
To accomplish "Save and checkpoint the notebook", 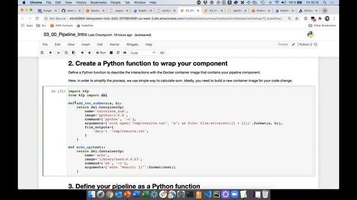I will 42,53.
